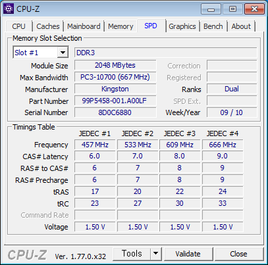Viewport: 268px width, 265px height.
Task: Click the tRAS value 24
Action: (x=223, y=191)
